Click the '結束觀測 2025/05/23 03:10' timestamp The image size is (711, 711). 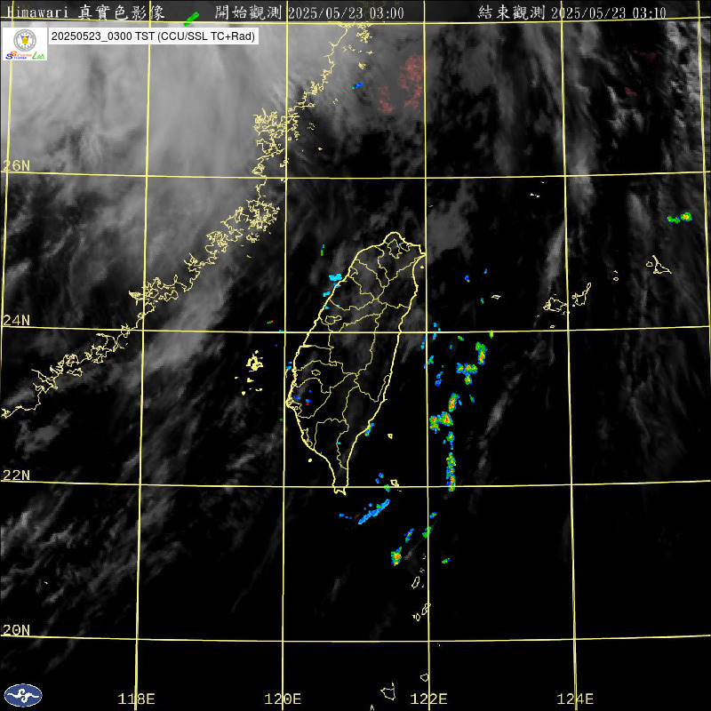(572, 12)
